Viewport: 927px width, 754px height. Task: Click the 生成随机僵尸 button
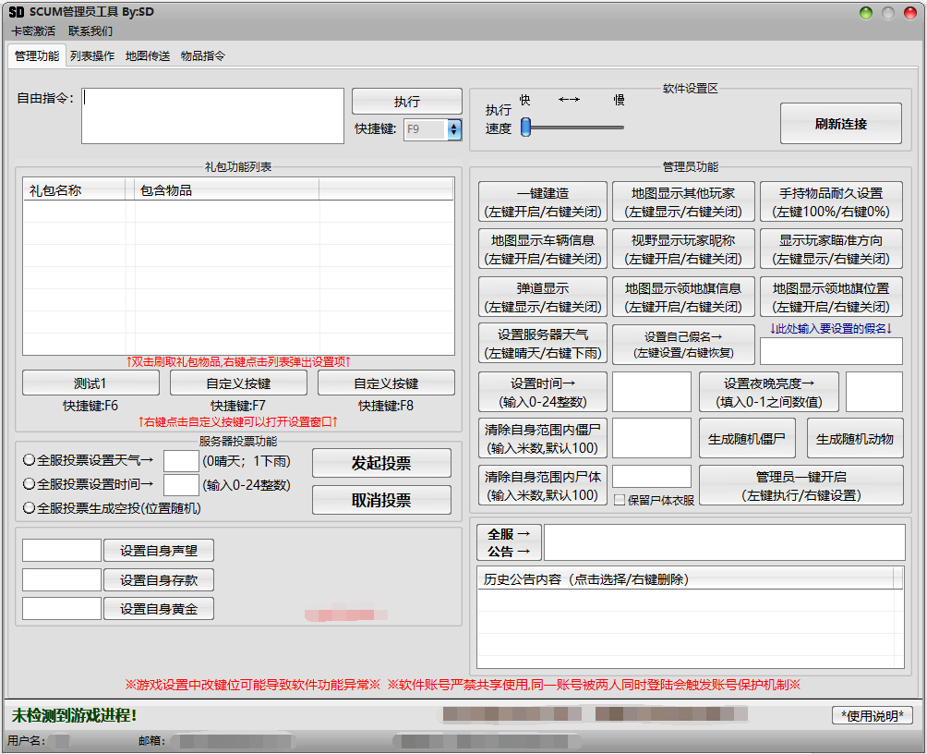[x=747, y=438]
